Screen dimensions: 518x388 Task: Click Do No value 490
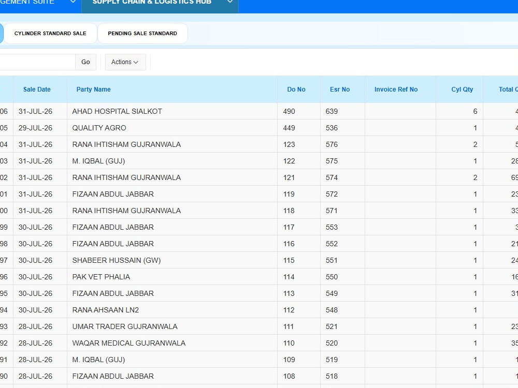click(x=289, y=111)
